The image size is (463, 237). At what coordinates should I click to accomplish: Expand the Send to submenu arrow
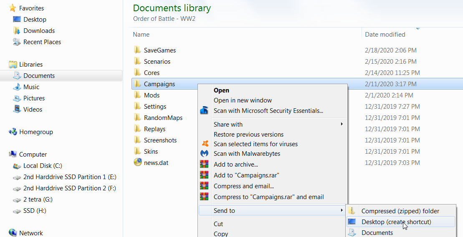pyautogui.click(x=342, y=210)
